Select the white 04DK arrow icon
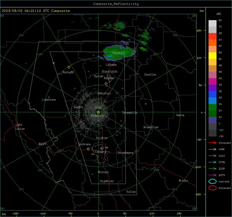 click(x=212, y=149)
